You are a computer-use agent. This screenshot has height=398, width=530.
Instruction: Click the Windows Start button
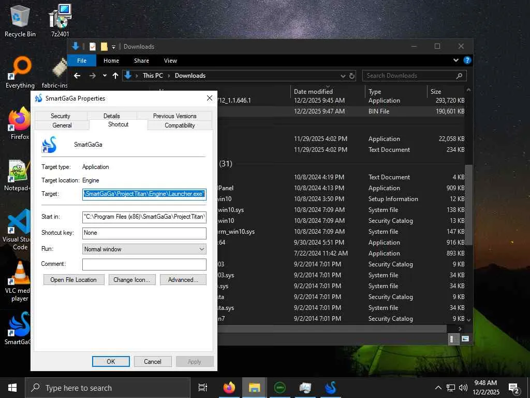click(x=12, y=388)
